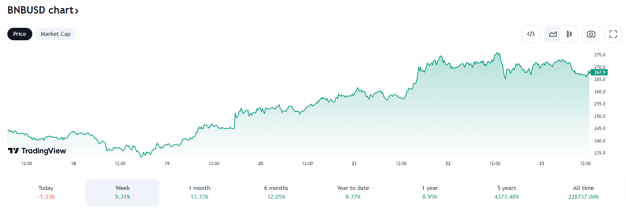Switch to area chart view

click(x=553, y=34)
